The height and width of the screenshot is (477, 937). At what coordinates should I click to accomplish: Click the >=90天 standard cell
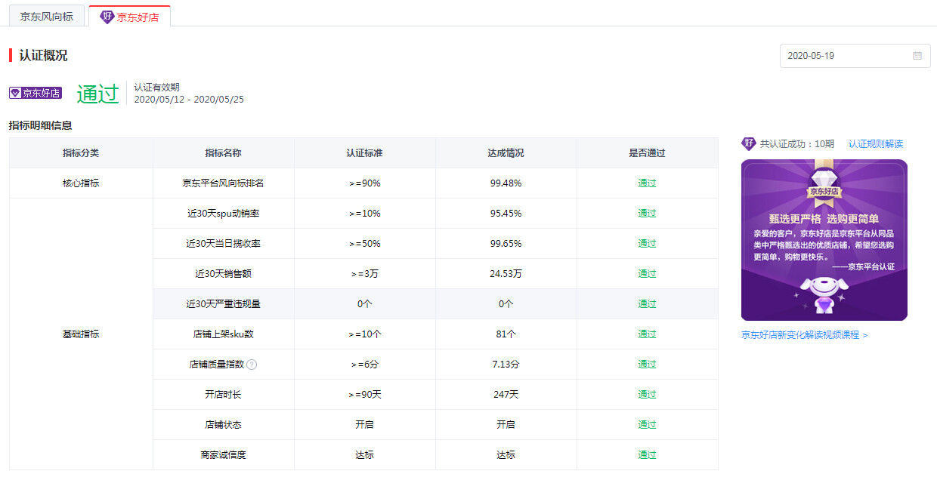tap(365, 395)
